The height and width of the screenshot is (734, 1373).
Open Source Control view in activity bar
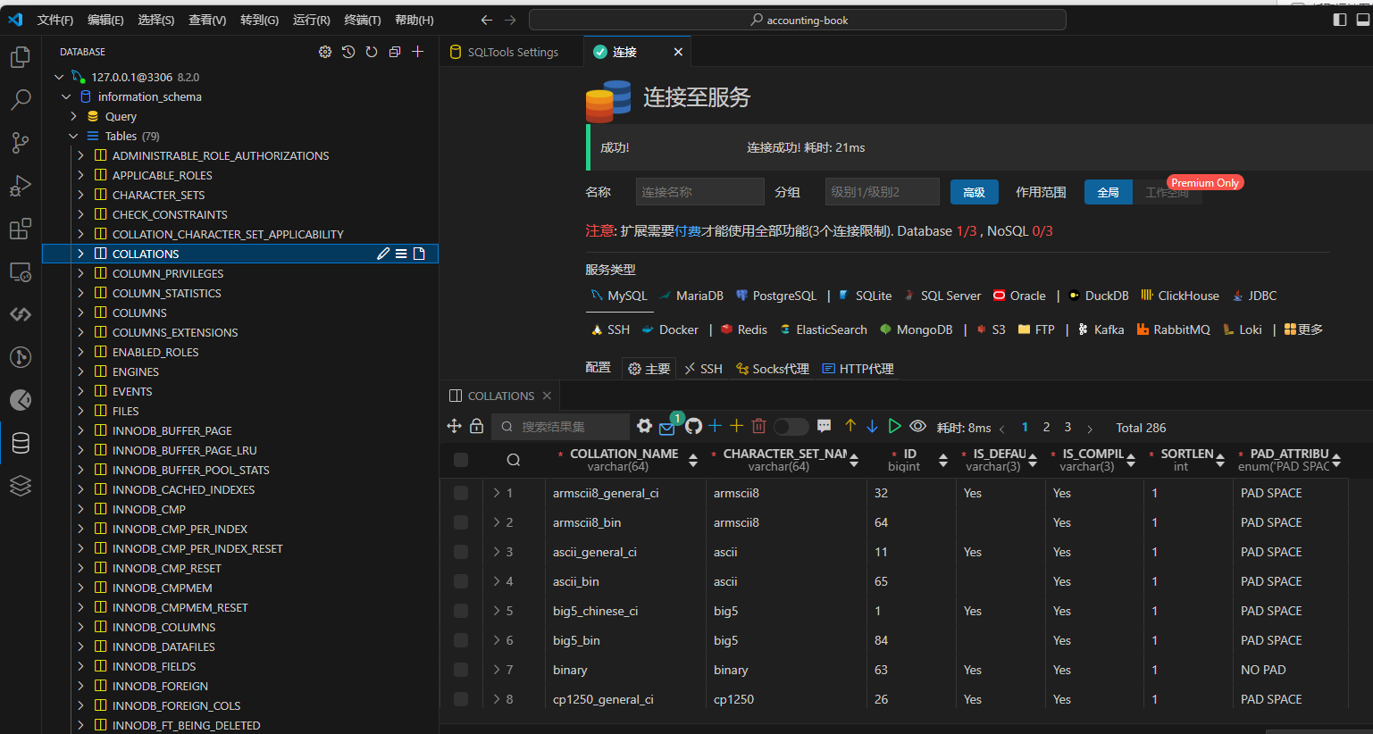point(20,143)
